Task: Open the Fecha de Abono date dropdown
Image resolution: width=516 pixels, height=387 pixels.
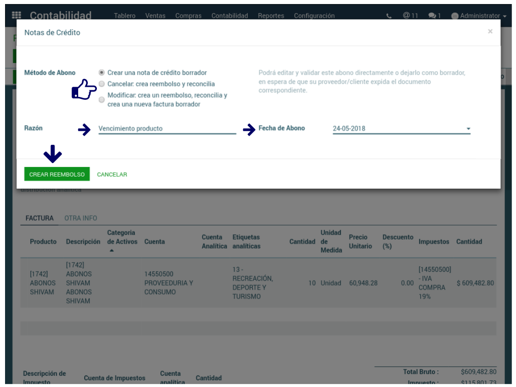Action: click(468, 129)
